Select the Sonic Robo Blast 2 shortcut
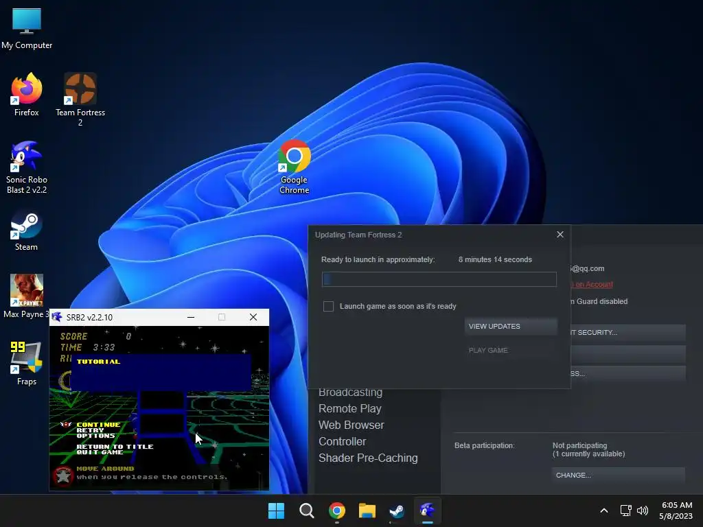The height and width of the screenshot is (527, 703). pos(27,167)
